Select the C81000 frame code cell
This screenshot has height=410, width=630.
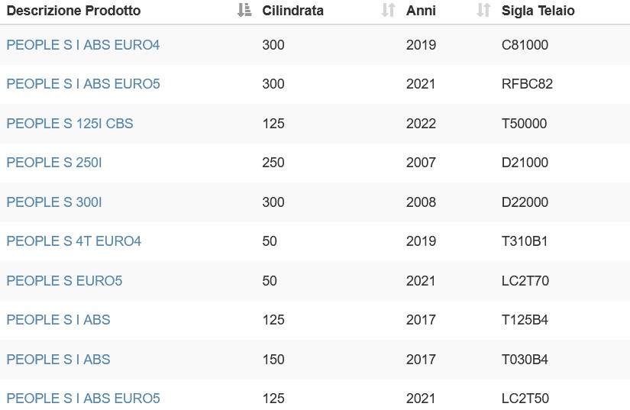(x=525, y=44)
